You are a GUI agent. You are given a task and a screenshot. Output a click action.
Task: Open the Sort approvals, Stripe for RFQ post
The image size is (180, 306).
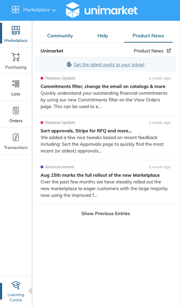tap(106, 138)
